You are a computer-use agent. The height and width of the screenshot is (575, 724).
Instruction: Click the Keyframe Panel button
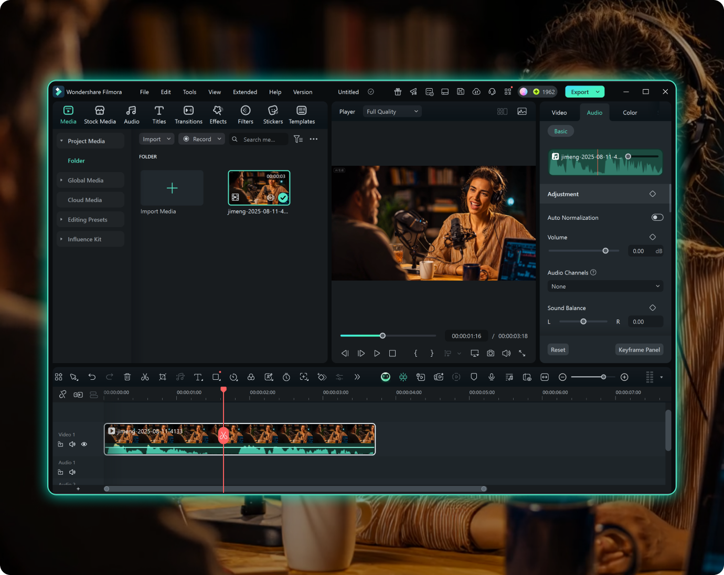tap(639, 349)
